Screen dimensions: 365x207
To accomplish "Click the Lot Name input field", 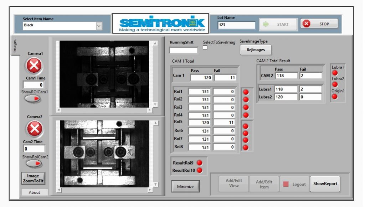I will coord(236,25).
